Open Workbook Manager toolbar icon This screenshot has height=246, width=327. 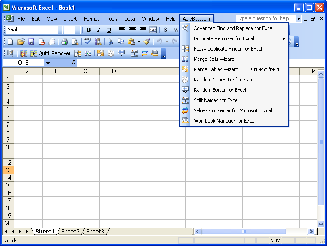pos(155,53)
